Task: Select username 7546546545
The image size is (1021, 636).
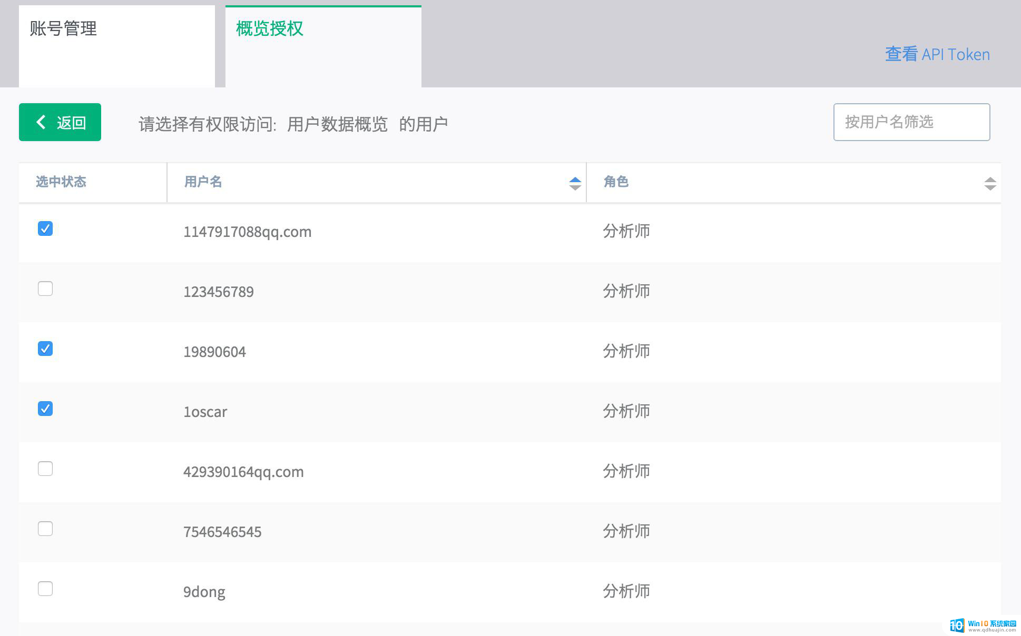Action: (x=222, y=532)
